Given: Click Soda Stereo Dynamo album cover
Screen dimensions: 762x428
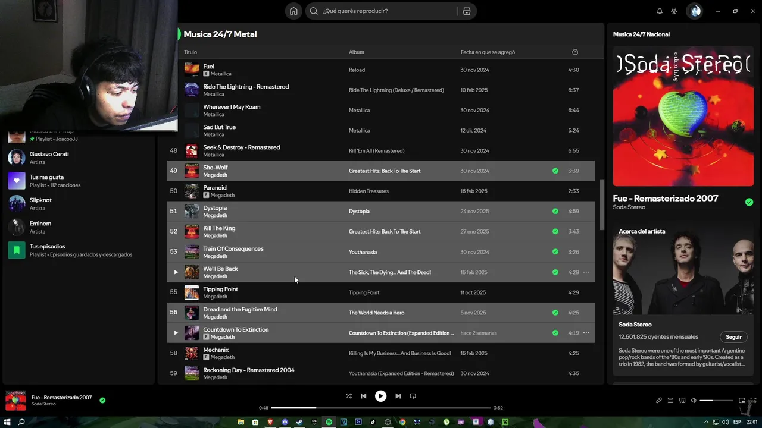Looking at the screenshot, I should click(683, 117).
